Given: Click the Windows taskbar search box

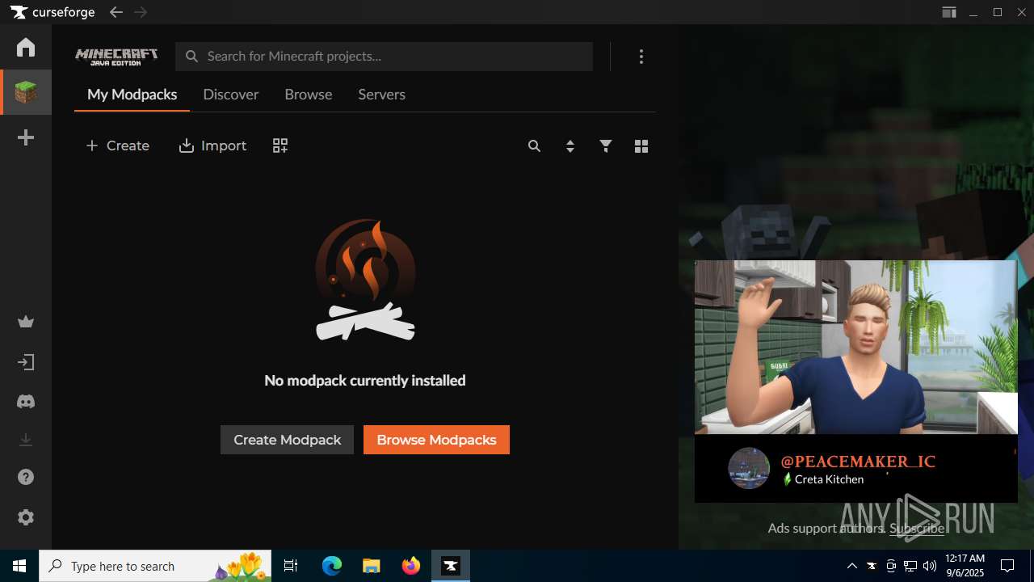Looking at the screenshot, I should [157, 566].
